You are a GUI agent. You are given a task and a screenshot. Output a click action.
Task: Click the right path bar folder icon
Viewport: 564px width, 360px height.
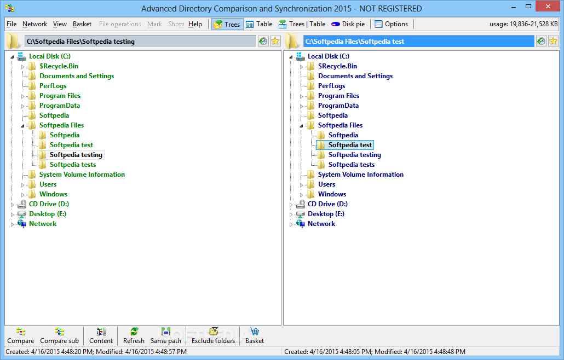point(292,42)
